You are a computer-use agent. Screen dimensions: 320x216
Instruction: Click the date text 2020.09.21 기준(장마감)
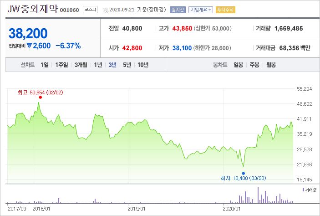coord(137,10)
